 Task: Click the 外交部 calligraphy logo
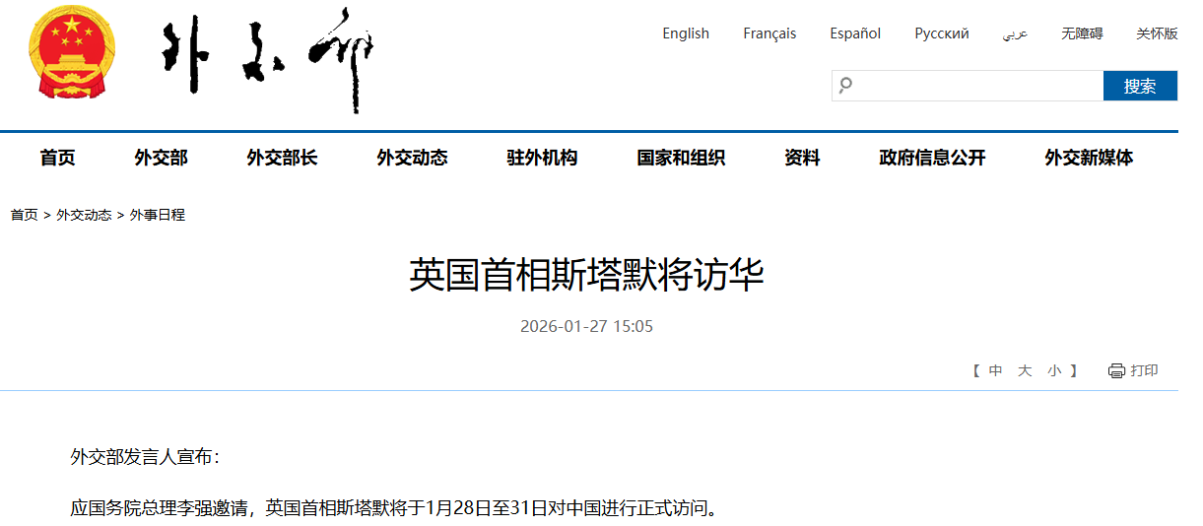[267, 61]
